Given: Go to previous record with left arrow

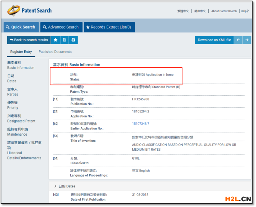Looking at the screenshot, I should pos(239,40).
